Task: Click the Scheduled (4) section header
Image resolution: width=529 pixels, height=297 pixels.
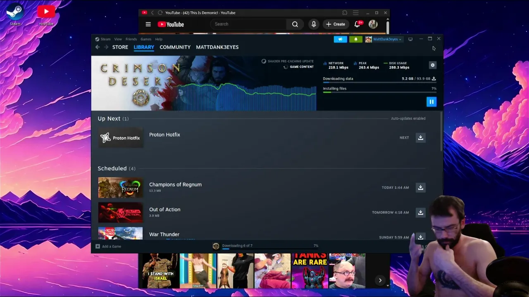Action: (117, 168)
